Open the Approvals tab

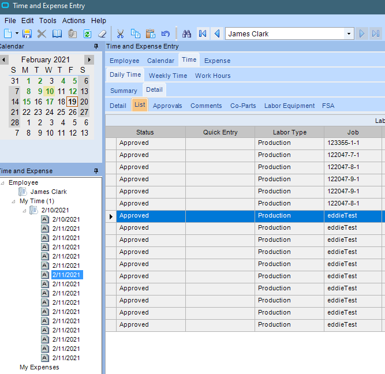pos(167,106)
